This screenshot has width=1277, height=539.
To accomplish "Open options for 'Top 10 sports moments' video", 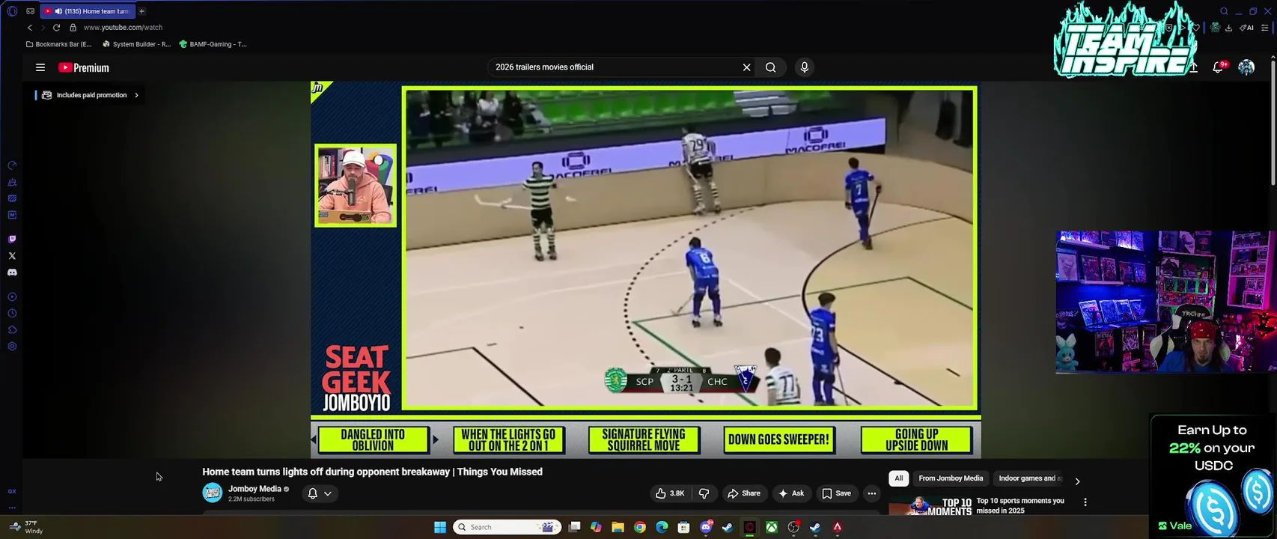I will [x=1085, y=502].
